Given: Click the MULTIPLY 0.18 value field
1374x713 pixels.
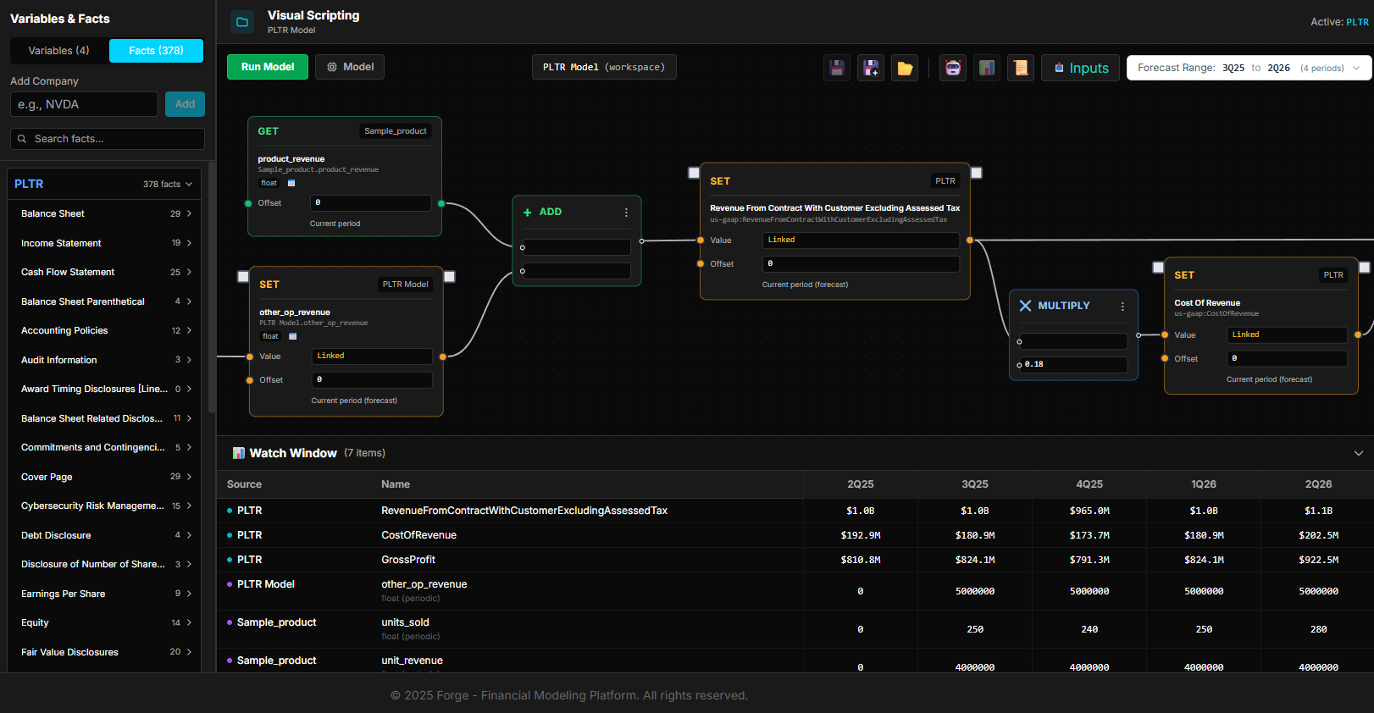Looking at the screenshot, I should [1073, 365].
